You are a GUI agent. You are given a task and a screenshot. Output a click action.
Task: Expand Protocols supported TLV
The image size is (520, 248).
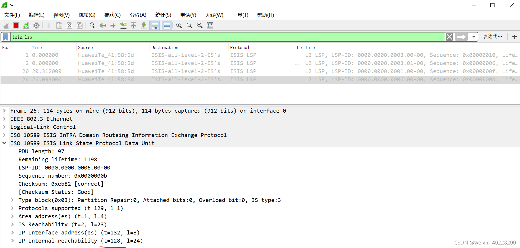12,208
